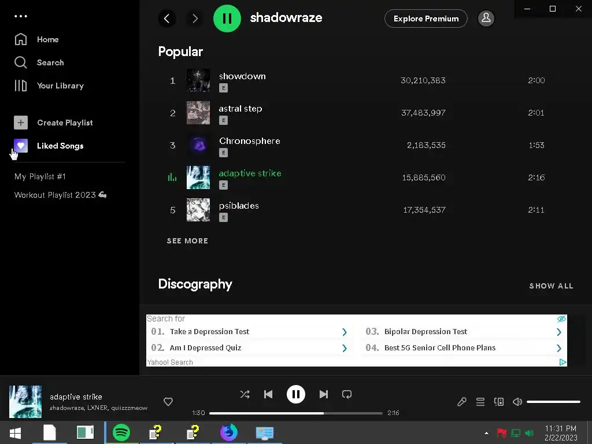592x444 pixels.
Task: Click the featured artist LXNER
Action: tap(97, 408)
